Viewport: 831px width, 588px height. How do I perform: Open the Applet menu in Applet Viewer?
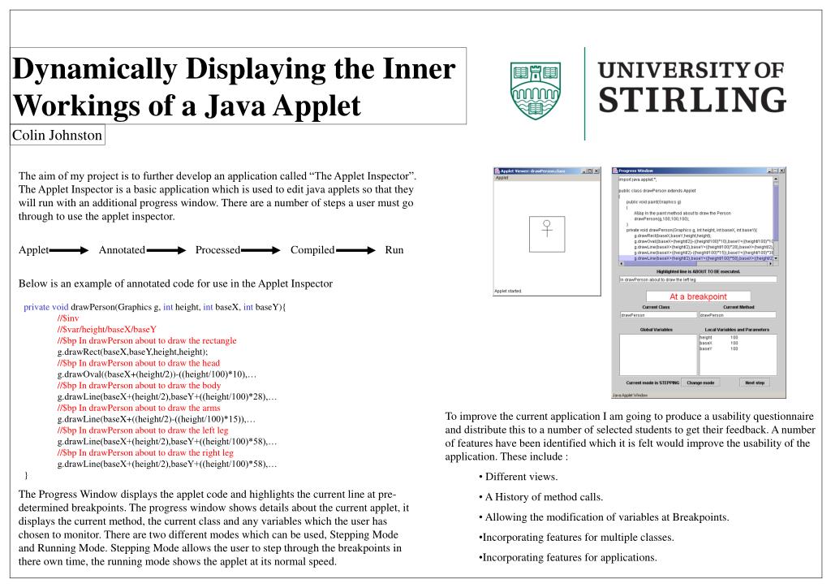tap(502, 178)
